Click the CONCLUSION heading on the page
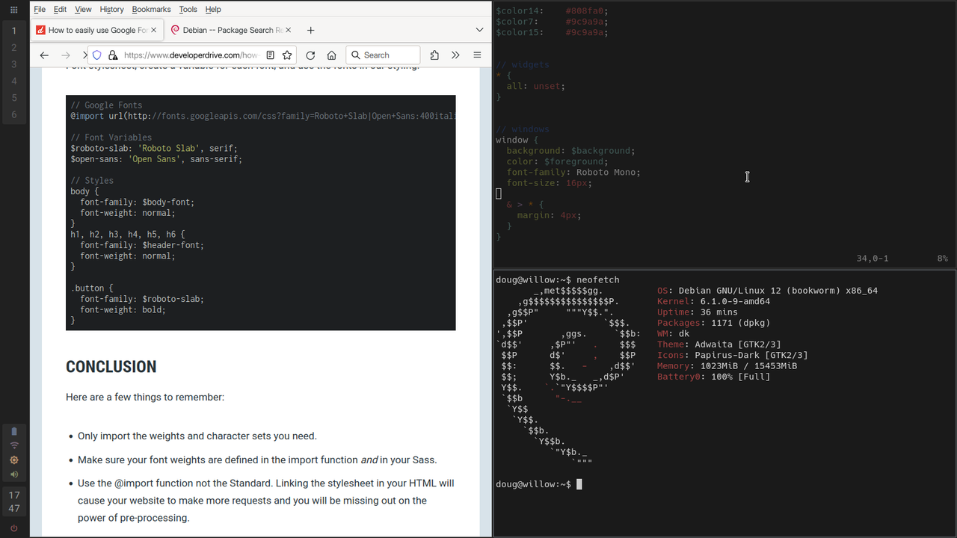This screenshot has width=957, height=538. 111,367
